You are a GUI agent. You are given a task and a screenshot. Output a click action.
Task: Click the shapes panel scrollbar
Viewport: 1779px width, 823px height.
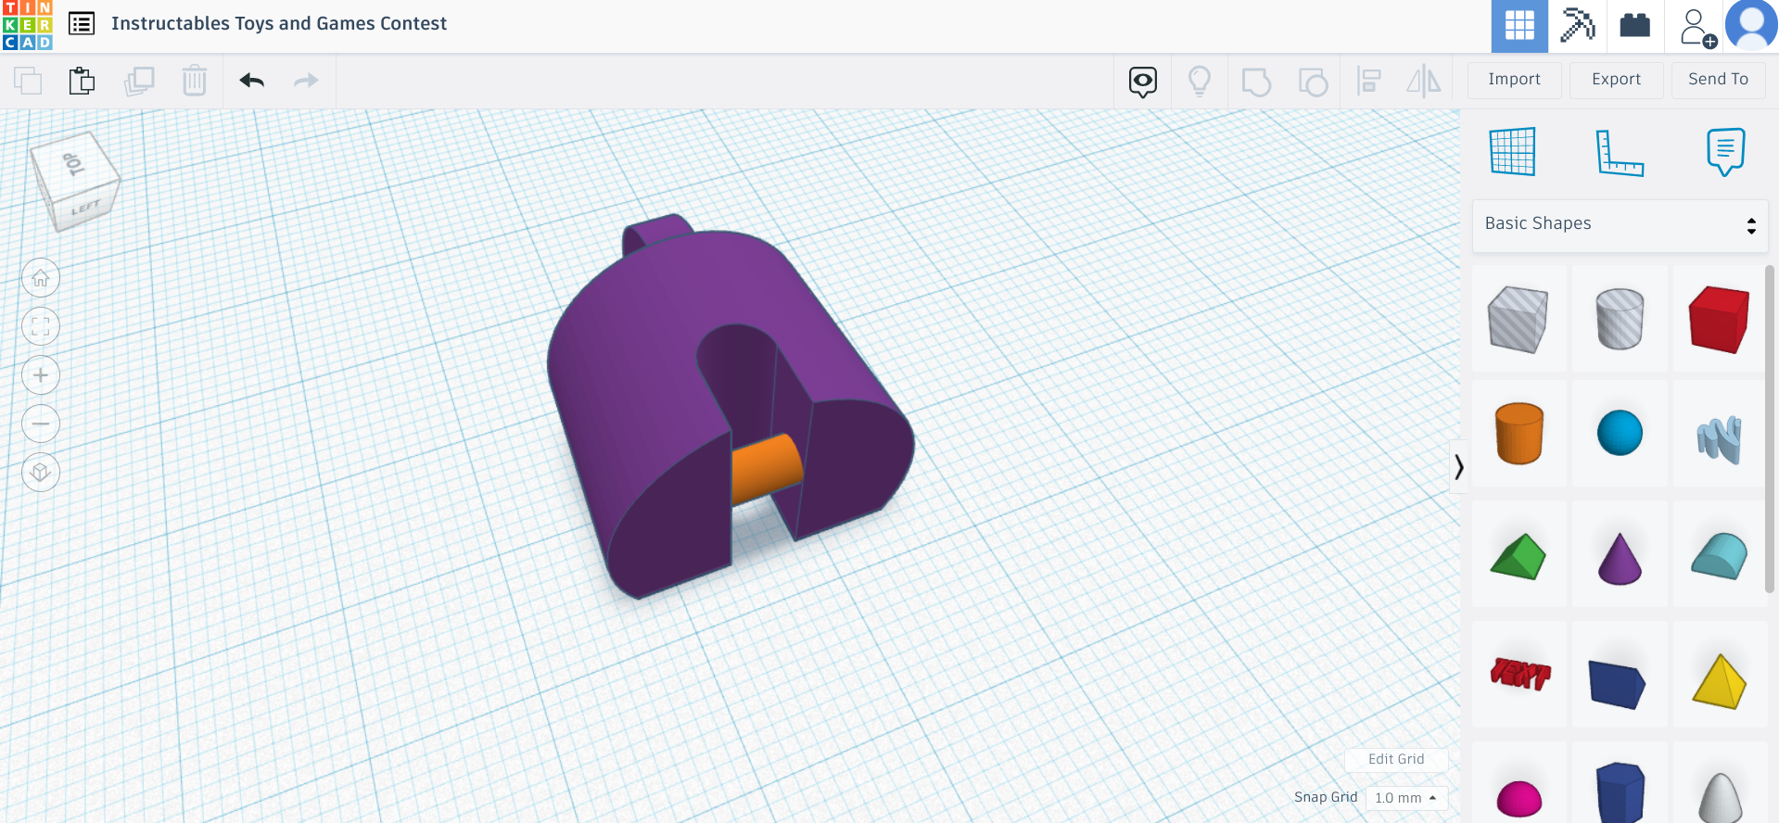(x=1770, y=429)
